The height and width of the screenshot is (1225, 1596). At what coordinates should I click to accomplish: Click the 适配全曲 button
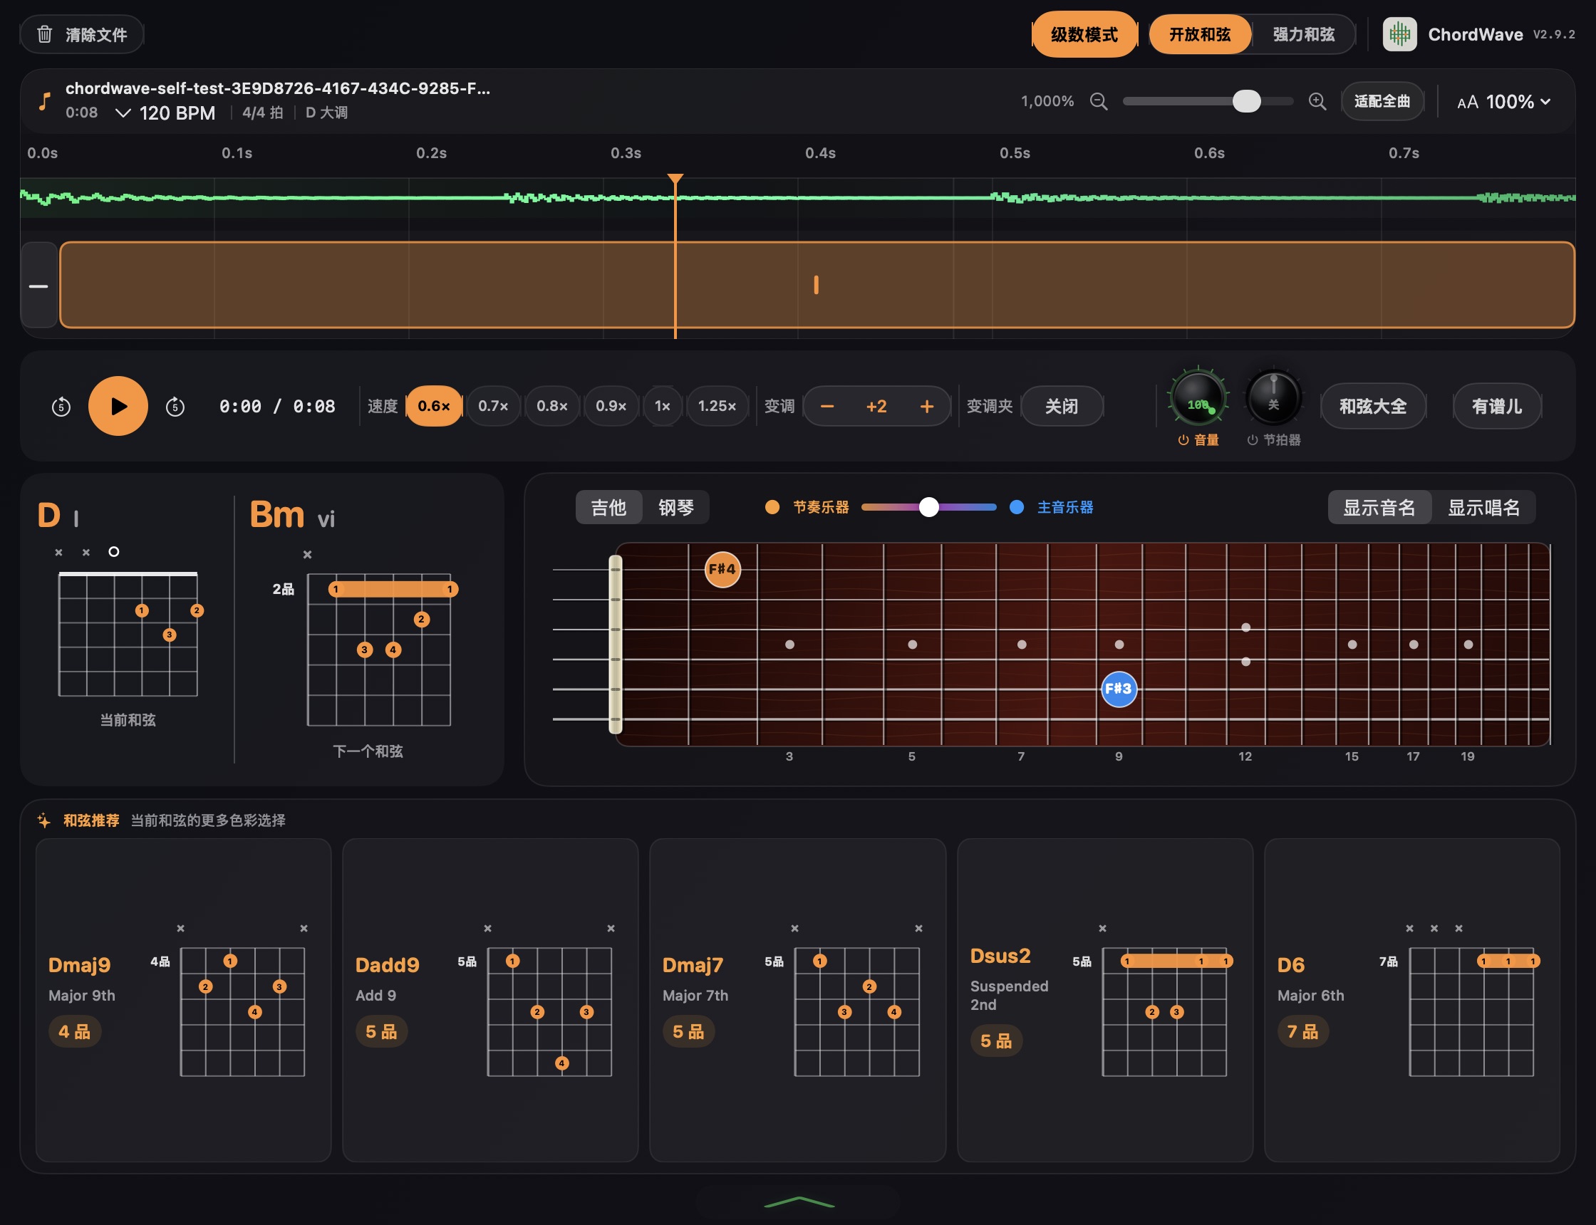click(x=1382, y=101)
